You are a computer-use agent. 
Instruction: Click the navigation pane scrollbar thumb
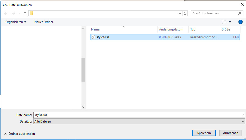[x=84, y=70]
